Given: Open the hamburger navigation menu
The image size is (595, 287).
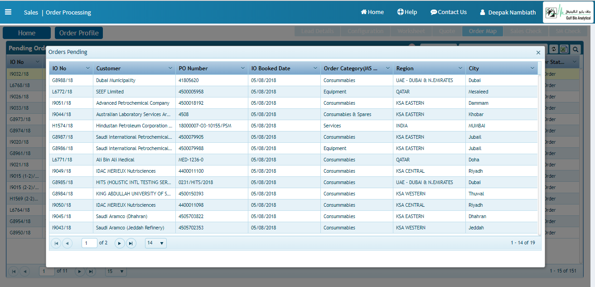Looking at the screenshot, I should click(8, 12).
